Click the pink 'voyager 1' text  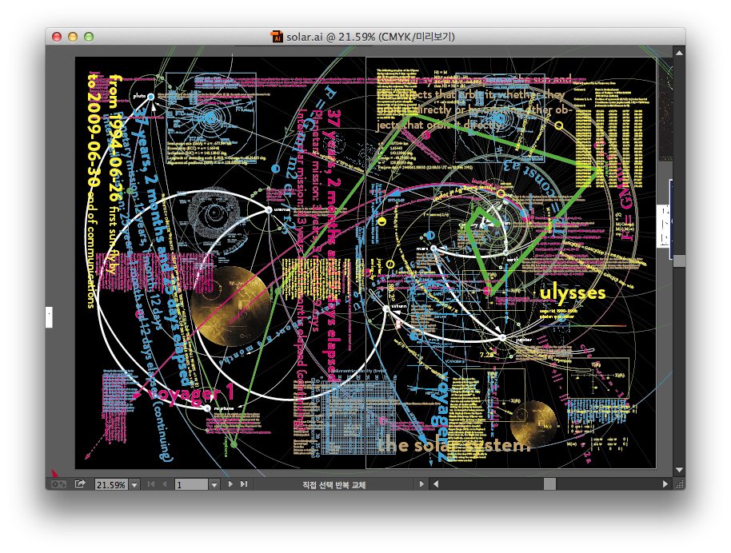pyautogui.click(x=191, y=392)
